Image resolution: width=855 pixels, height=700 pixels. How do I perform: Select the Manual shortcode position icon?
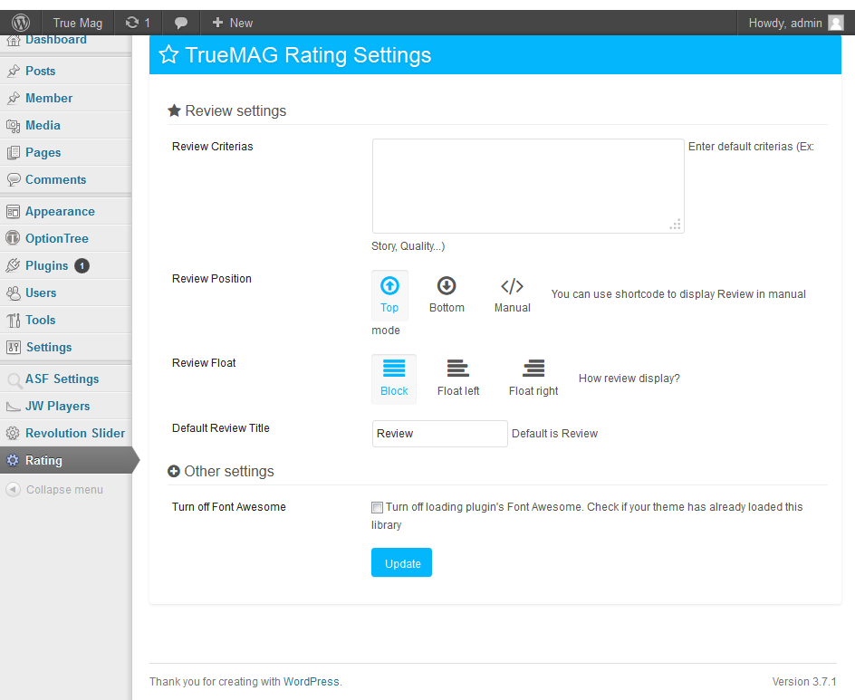tap(512, 286)
